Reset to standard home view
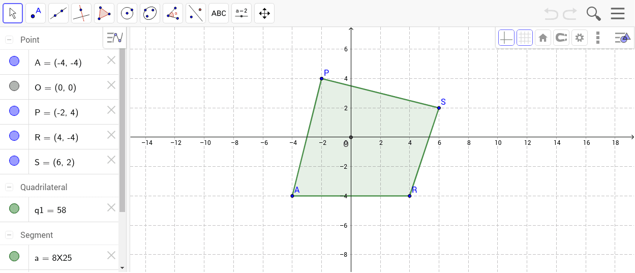 click(543, 38)
